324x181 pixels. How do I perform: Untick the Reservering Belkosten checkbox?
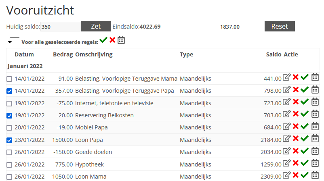(x=9, y=116)
